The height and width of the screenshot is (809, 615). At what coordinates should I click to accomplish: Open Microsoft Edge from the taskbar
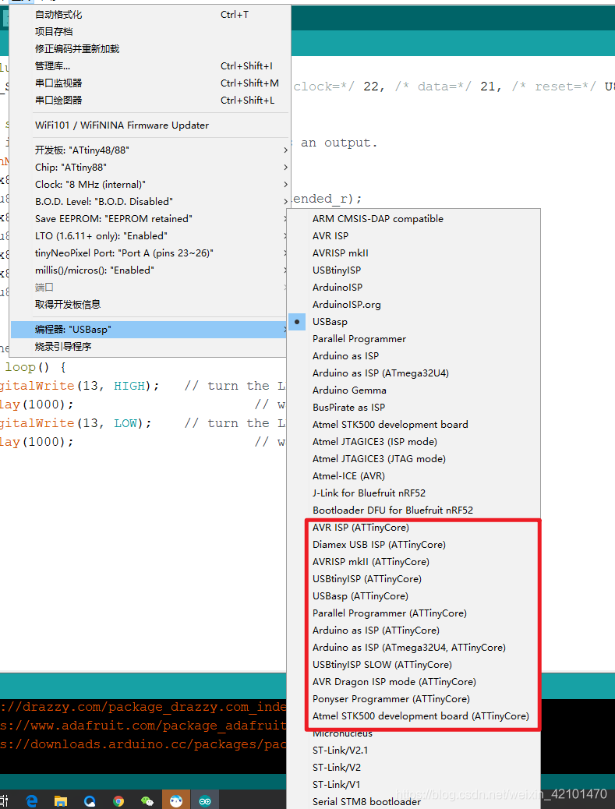click(32, 800)
